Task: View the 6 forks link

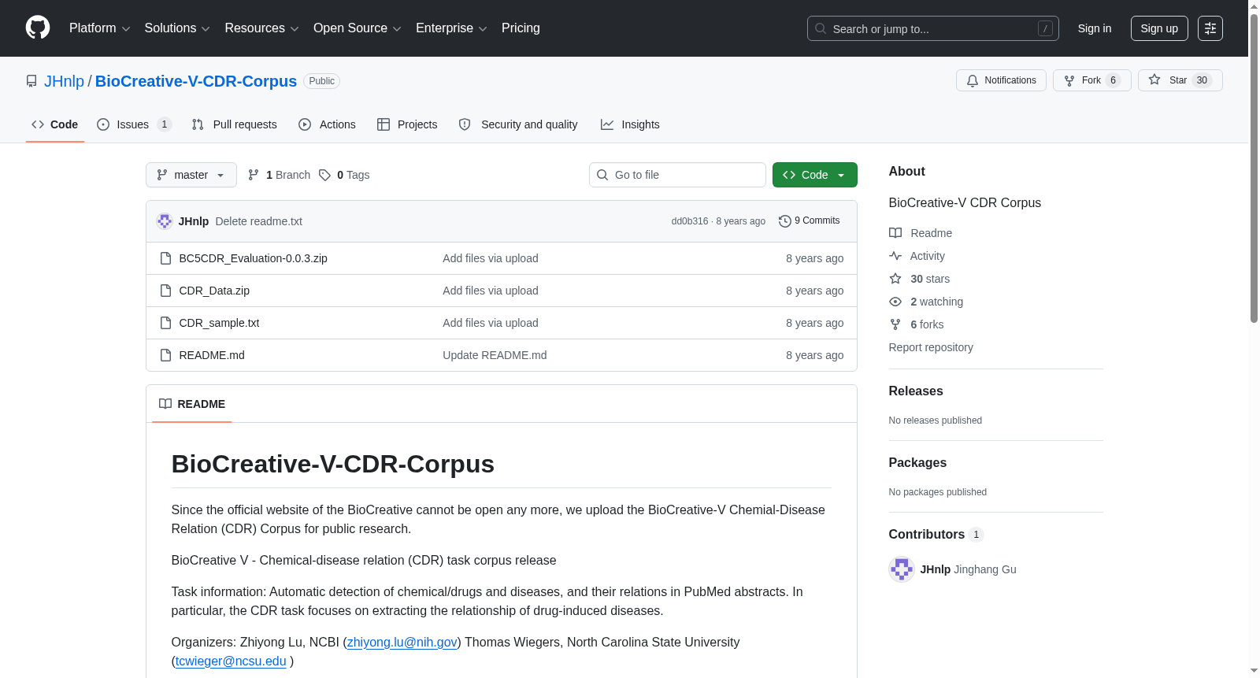Action: (917, 324)
